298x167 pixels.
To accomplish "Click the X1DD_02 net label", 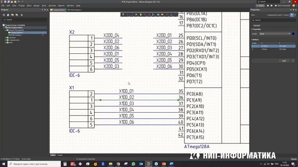I will coord(126,97).
